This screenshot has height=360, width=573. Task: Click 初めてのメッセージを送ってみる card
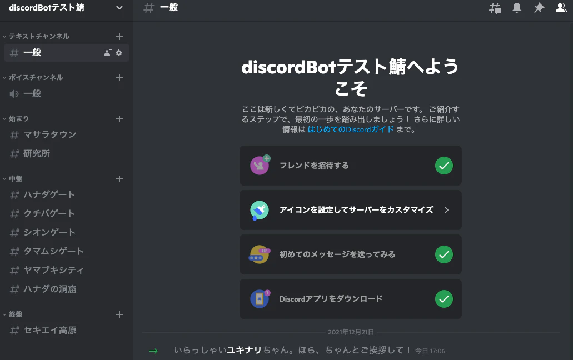pos(351,254)
